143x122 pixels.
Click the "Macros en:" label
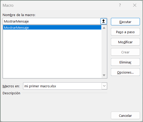tap(11, 86)
